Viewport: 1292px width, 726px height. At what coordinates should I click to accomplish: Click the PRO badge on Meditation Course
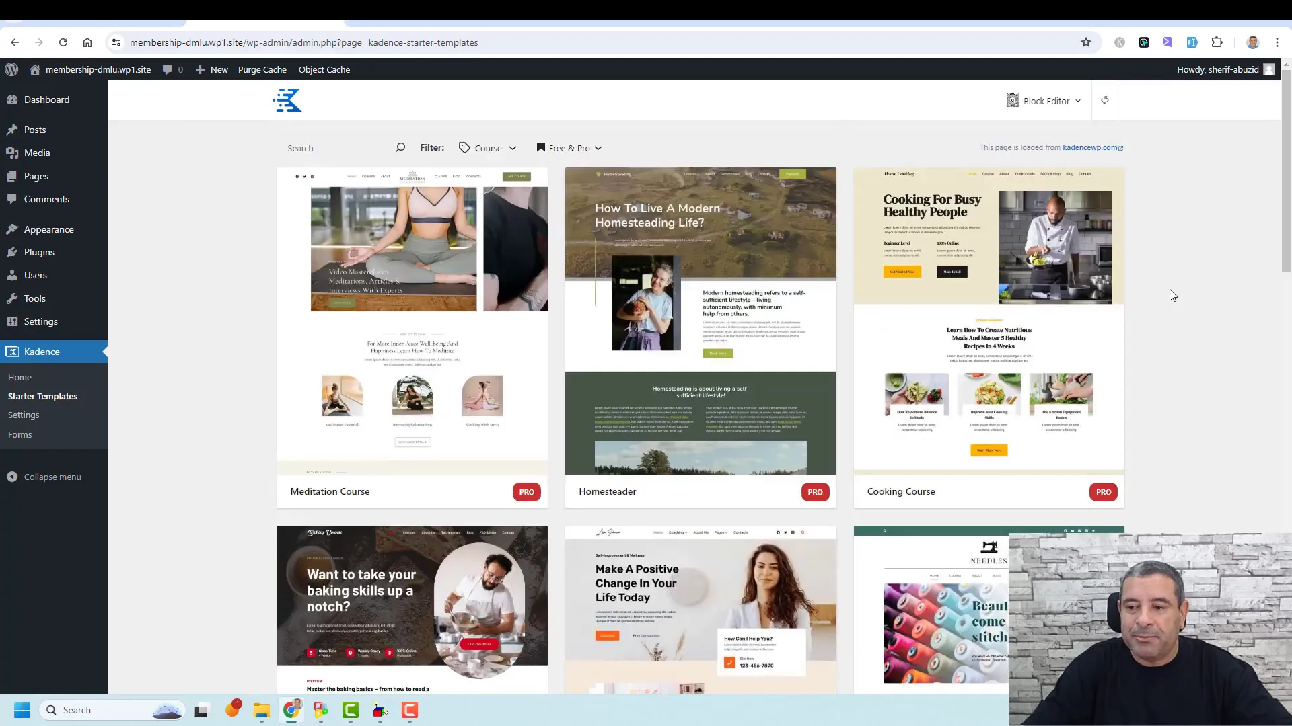point(526,492)
